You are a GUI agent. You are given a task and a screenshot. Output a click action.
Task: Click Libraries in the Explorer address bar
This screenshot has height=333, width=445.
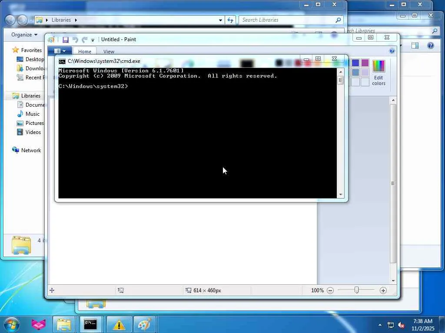click(61, 20)
